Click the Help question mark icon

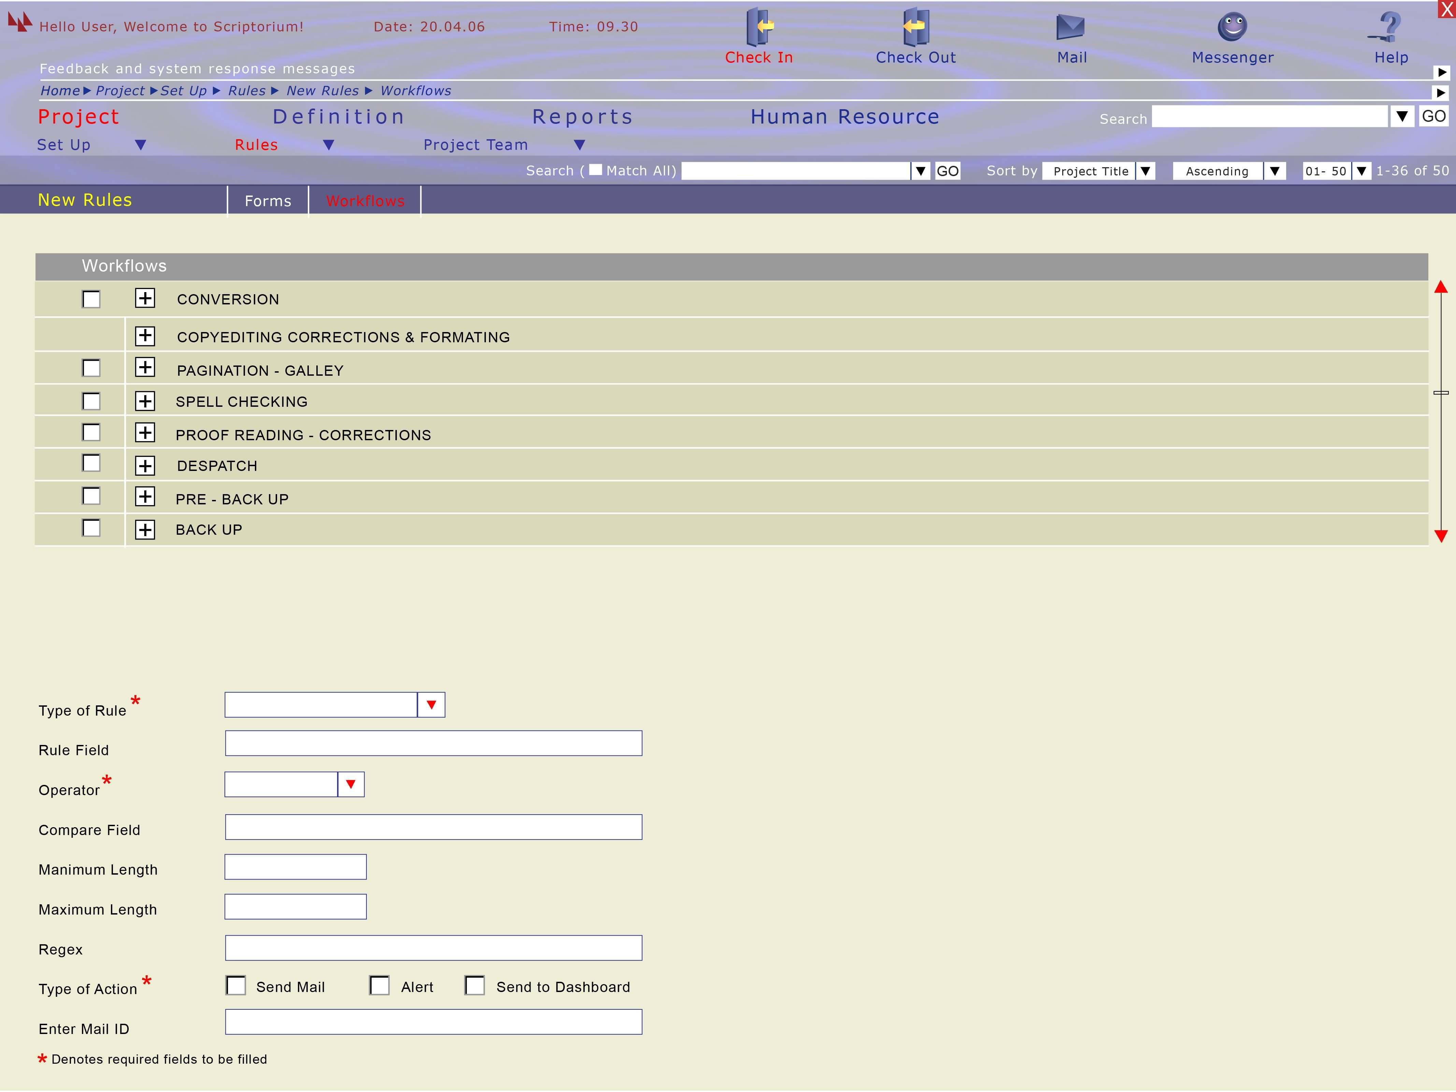coord(1389,27)
